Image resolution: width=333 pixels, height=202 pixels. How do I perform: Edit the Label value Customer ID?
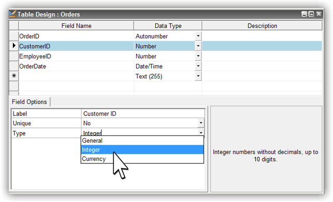click(143, 114)
